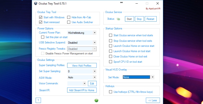Enable Hide from Alt+Tab checkbox

click(x=69, y=17)
